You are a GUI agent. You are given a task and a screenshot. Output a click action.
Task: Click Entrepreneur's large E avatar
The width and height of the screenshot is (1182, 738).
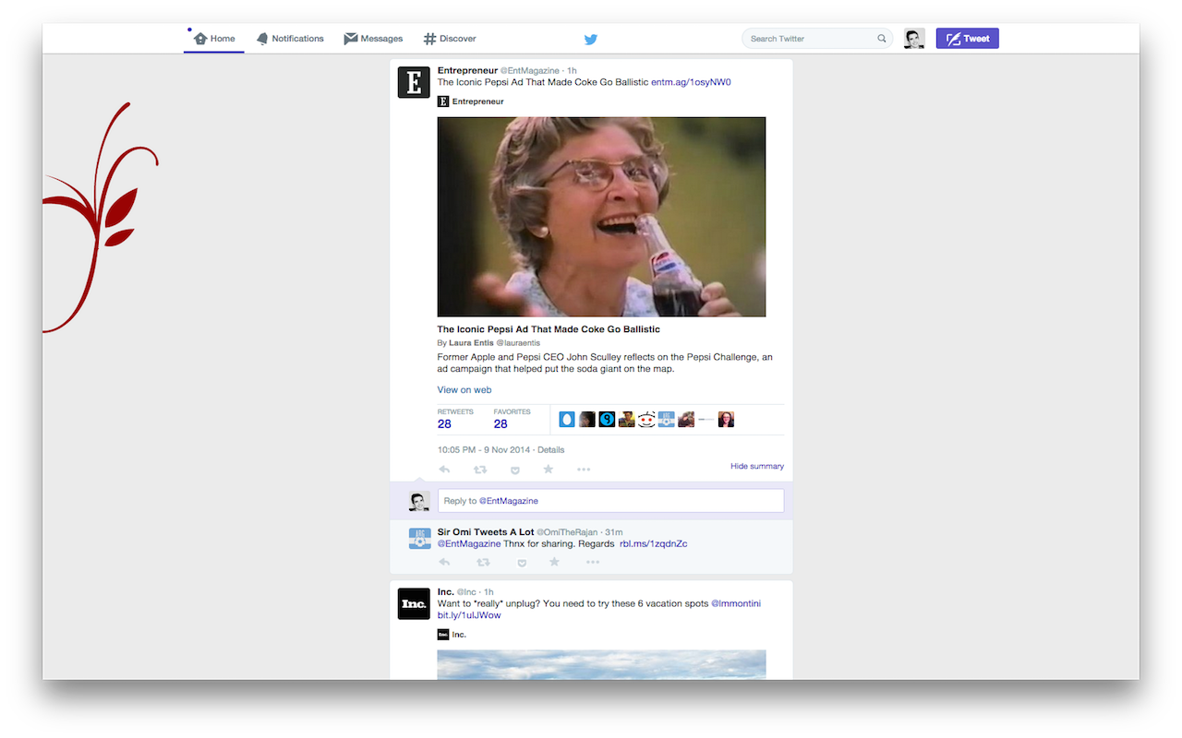tap(414, 82)
